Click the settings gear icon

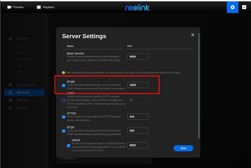(x=232, y=7)
